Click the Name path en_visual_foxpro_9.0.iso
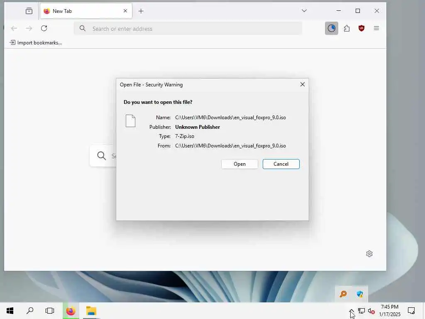425x319 pixels. coord(230,118)
